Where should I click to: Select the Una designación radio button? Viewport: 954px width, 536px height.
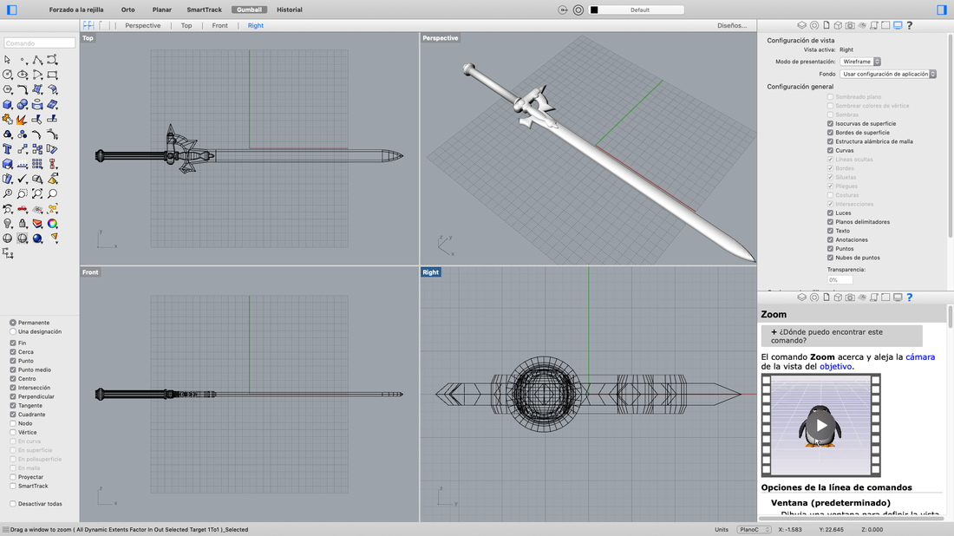pos(13,331)
